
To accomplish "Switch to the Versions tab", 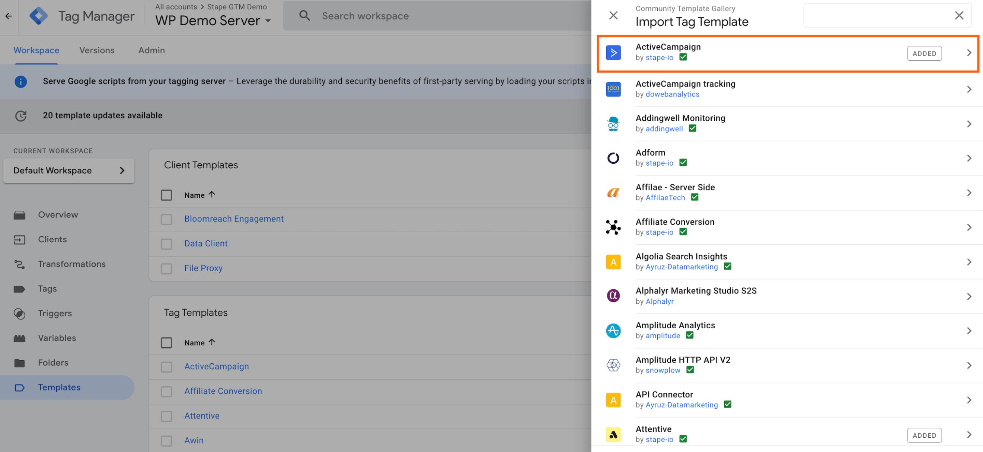I will coord(97,50).
